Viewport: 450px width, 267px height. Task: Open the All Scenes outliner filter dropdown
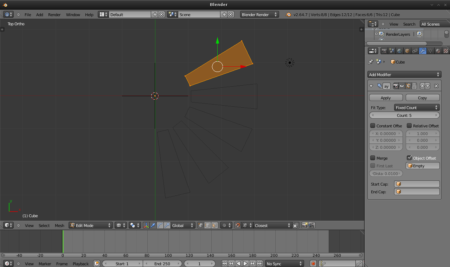tap(435, 24)
